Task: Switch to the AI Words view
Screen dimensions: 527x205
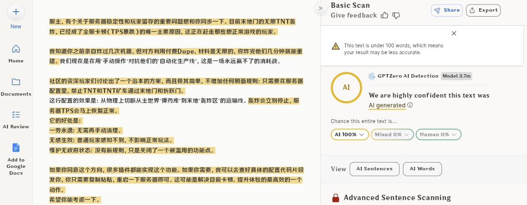Action: [x=422, y=169]
